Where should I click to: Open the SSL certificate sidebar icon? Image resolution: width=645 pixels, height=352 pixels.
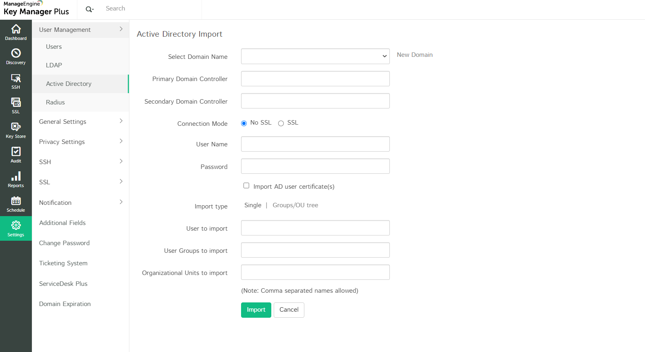16,102
